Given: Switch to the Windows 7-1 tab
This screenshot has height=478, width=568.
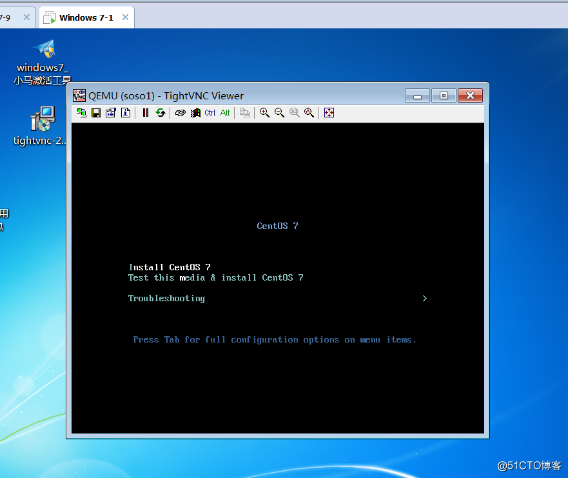Looking at the screenshot, I should coord(86,17).
